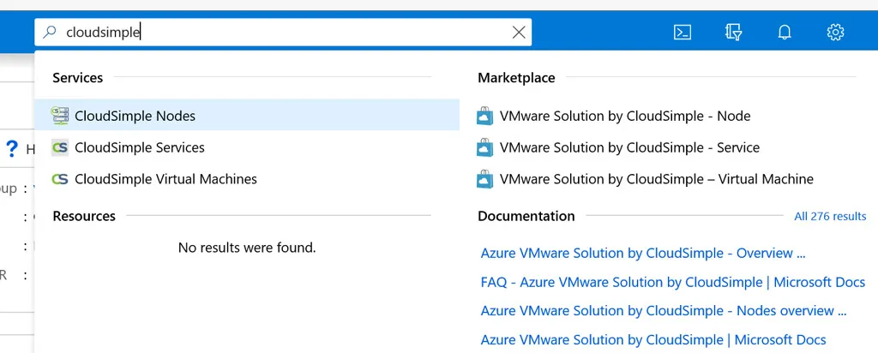This screenshot has width=878, height=353.
Task: Click the No results were found text
Action: pyautogui.click(x=247, y=247)
